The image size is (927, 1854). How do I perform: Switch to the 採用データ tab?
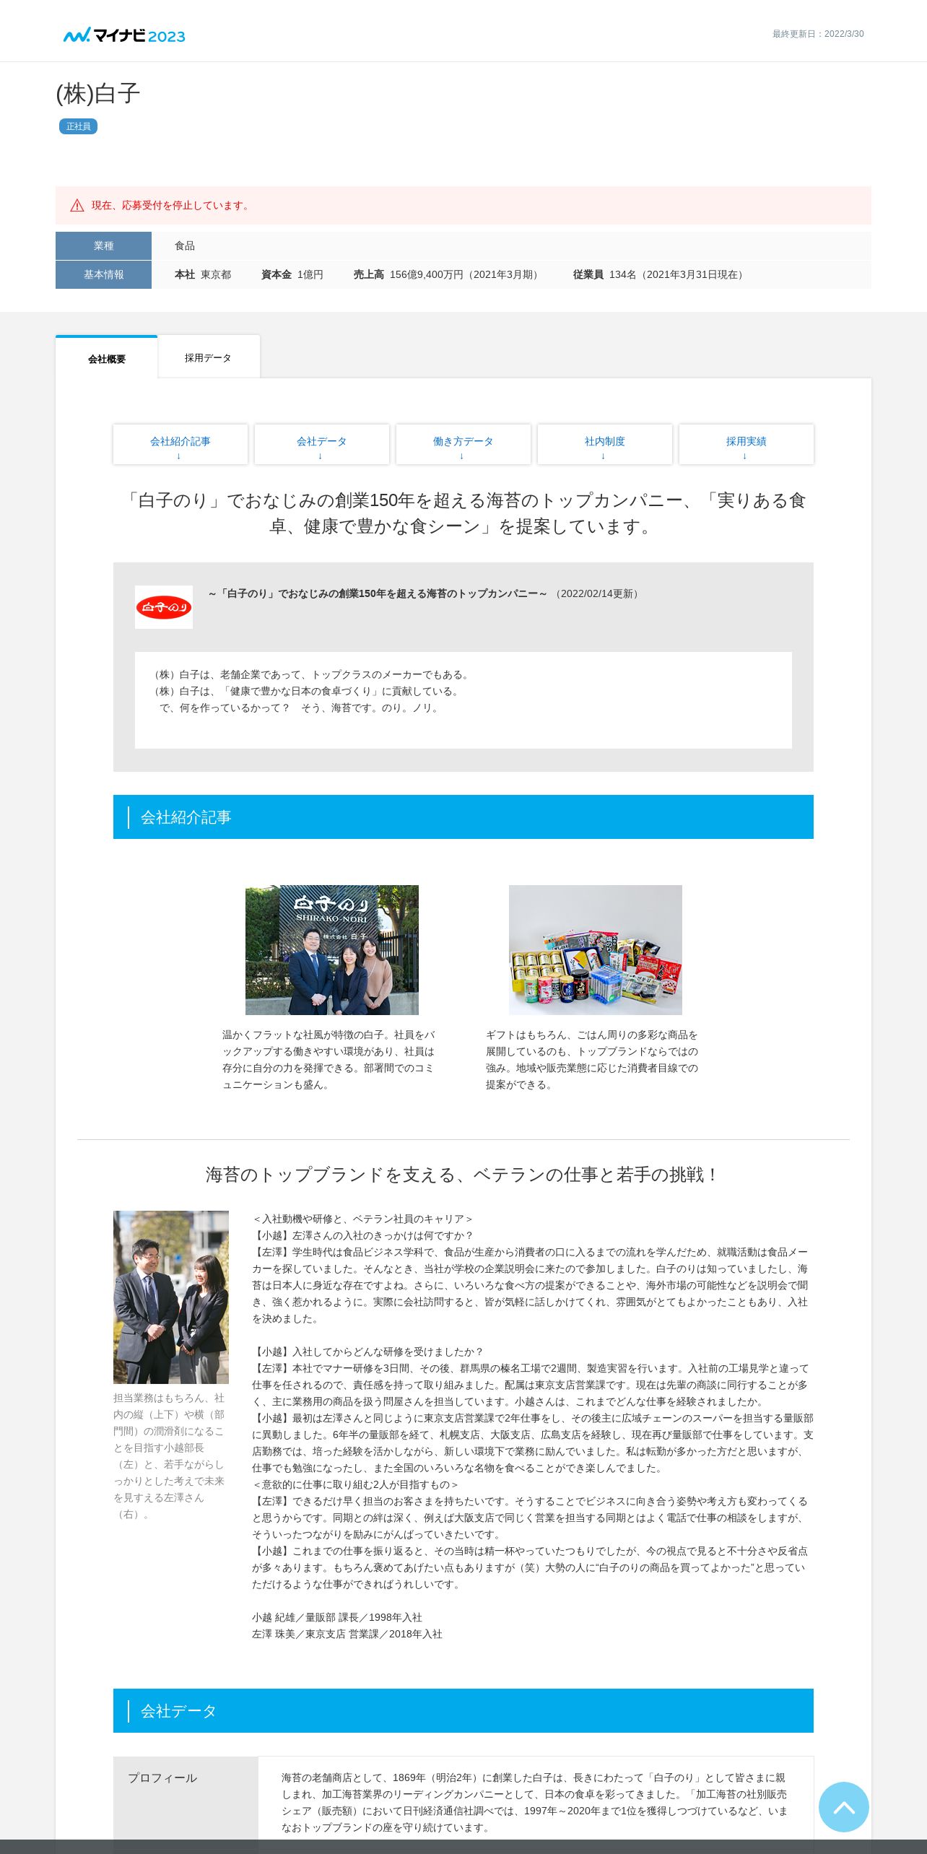(208, 357)
